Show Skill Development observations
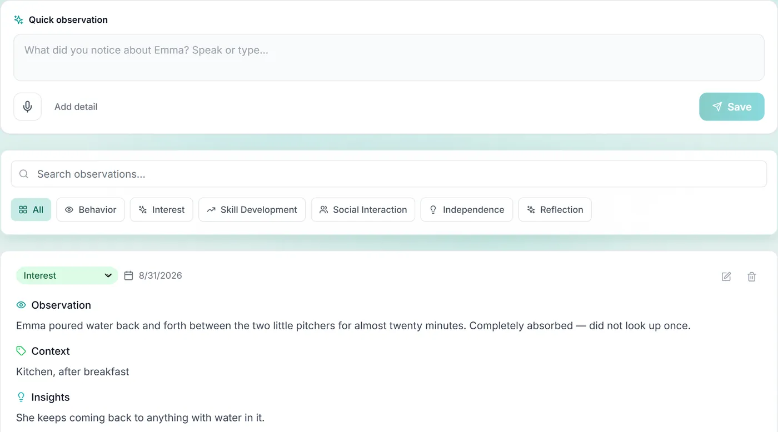778x432 pixels. coord(252,210)
